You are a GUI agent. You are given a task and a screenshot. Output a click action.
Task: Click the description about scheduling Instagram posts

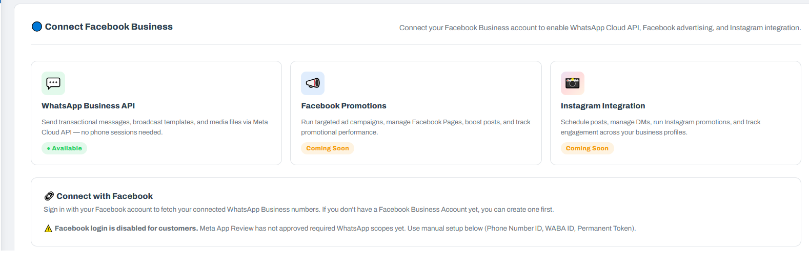coord(660,127)
